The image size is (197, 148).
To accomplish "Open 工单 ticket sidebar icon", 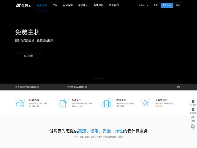I will (193, 127).
